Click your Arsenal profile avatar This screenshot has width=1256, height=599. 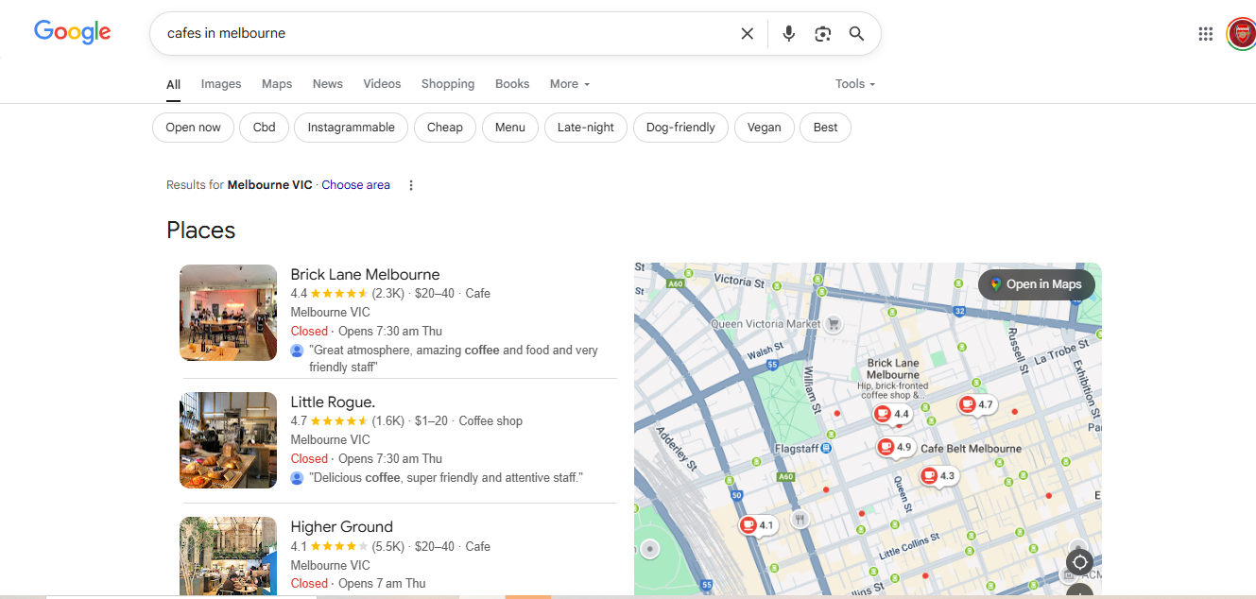[x=1241, y=33]
